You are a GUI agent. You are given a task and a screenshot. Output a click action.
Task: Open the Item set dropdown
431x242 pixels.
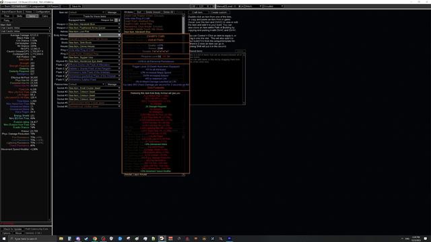click(x=86, y=12)
